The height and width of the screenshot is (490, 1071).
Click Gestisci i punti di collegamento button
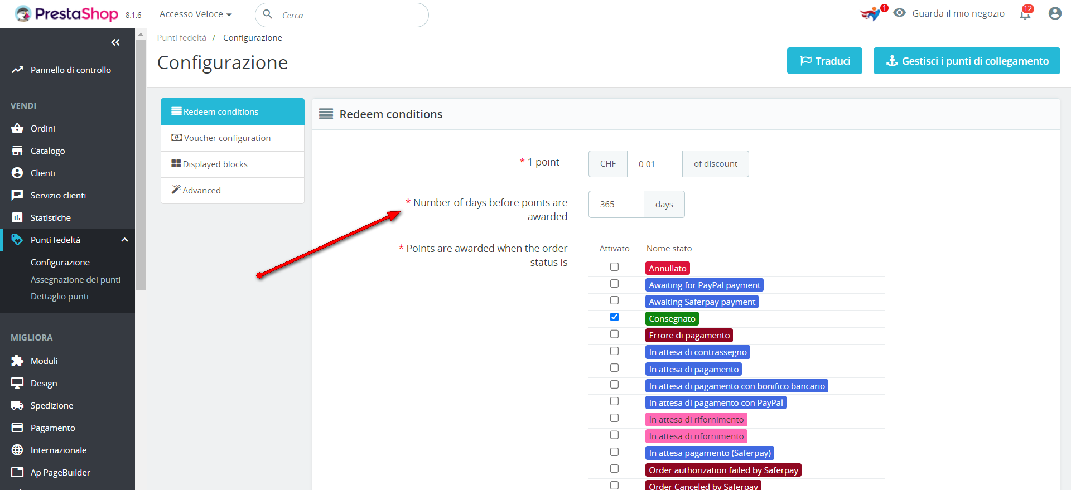pos(966,61)
